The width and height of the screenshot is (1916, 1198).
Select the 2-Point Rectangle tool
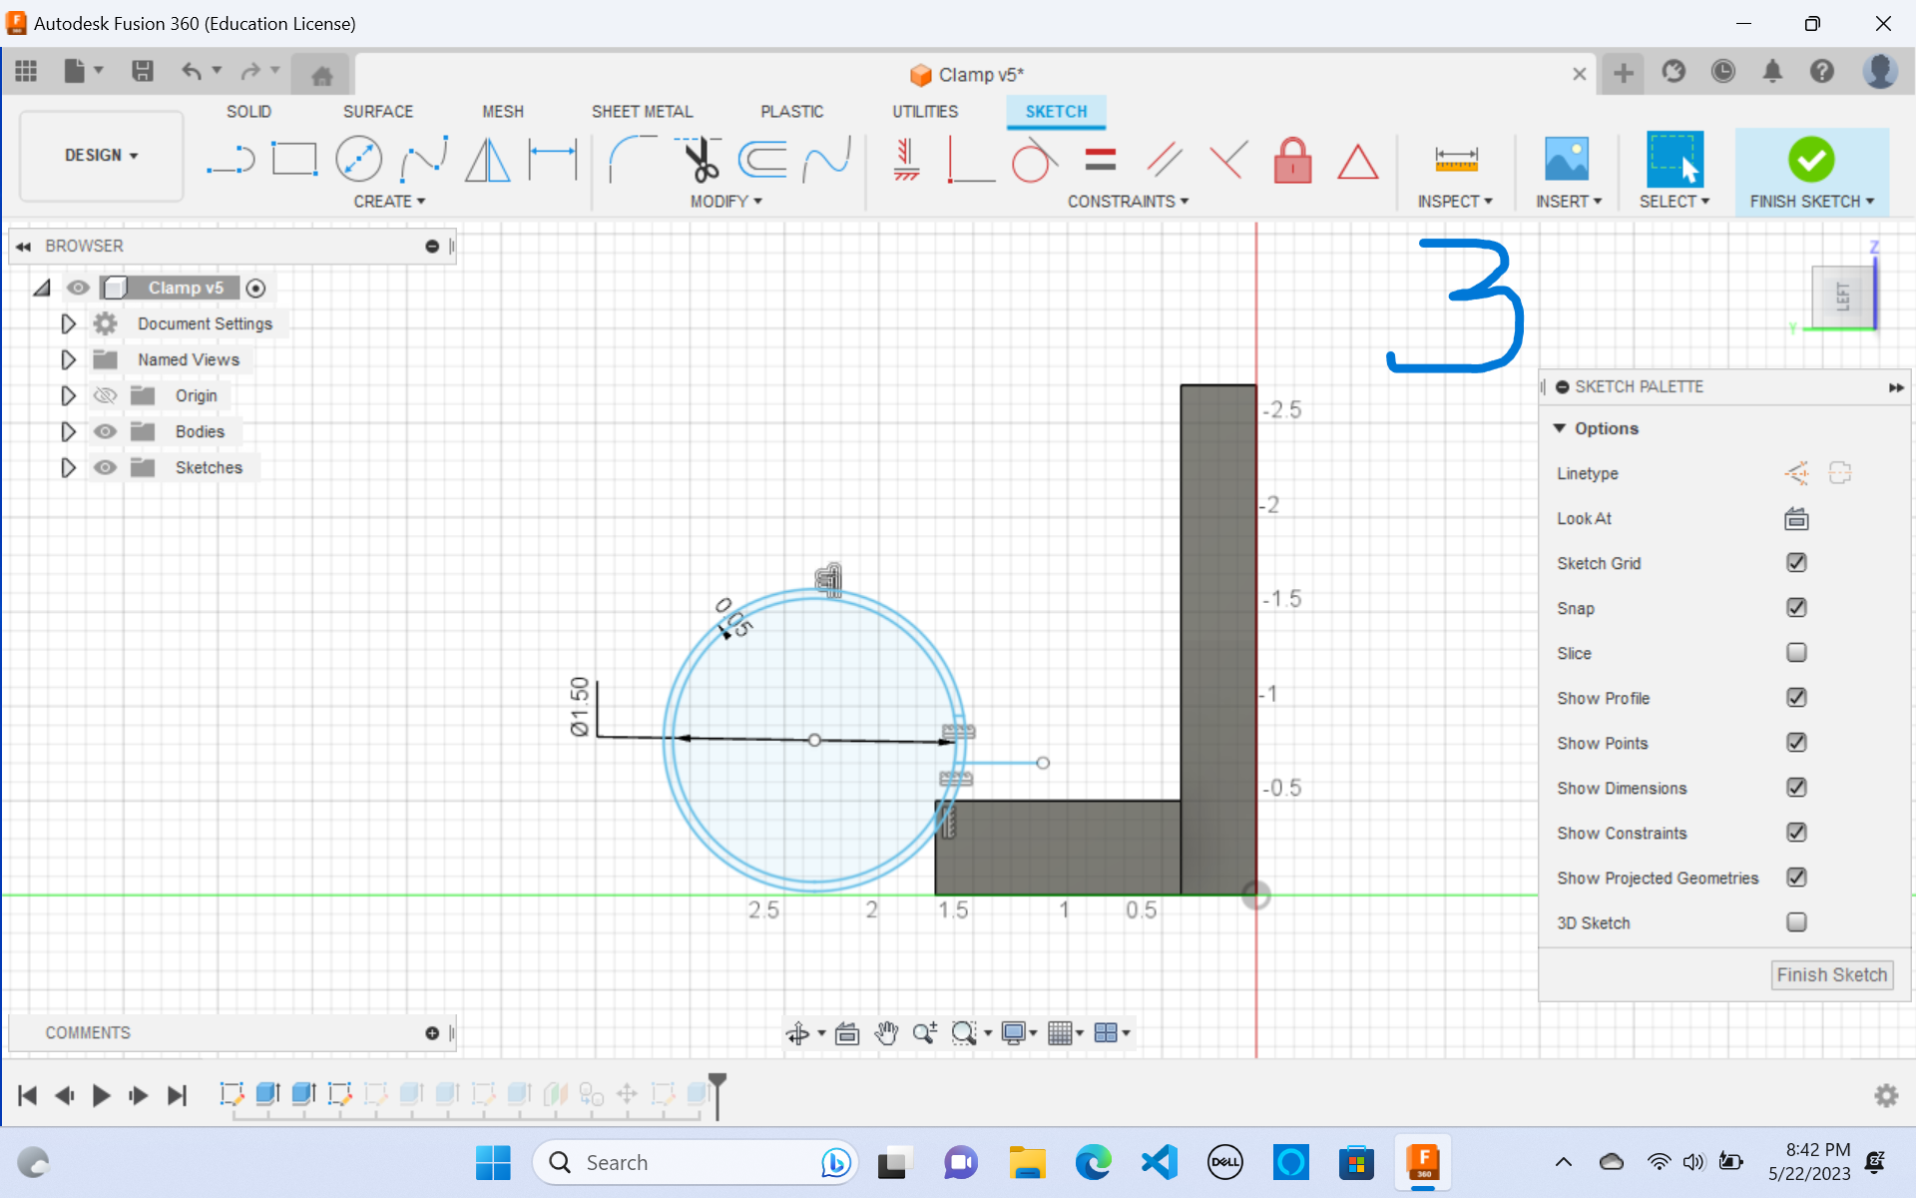[x=293, y=159]
